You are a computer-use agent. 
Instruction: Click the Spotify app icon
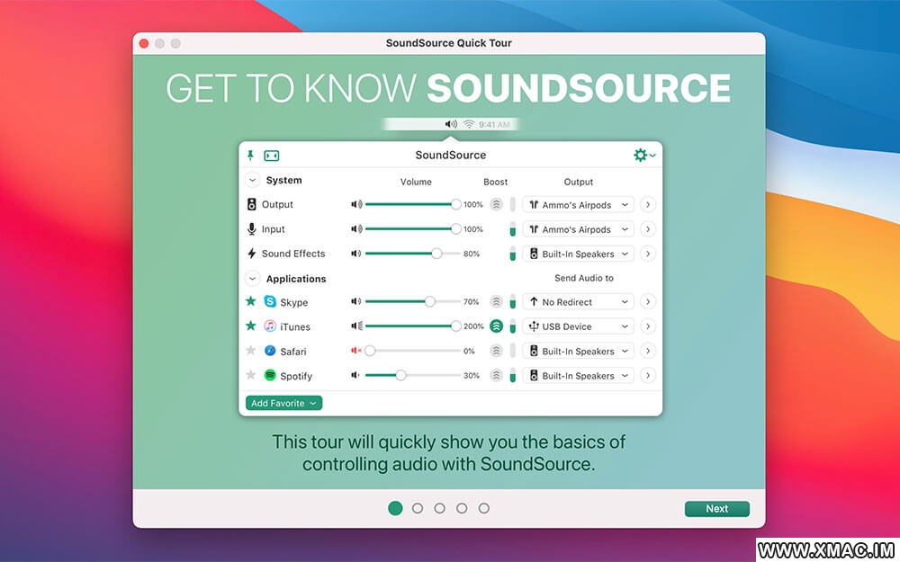click(x=270, y=376)
